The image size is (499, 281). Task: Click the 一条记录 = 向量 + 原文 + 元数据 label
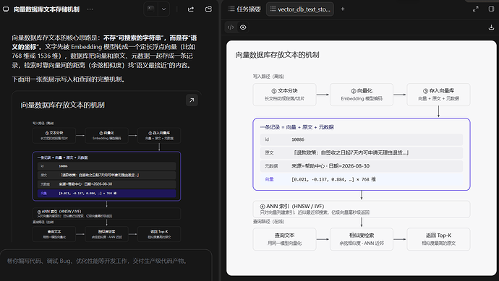[x=297, y=127]
